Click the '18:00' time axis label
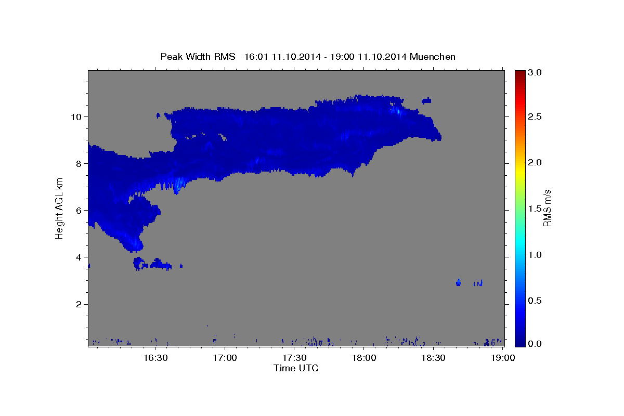 click(363, 358)
